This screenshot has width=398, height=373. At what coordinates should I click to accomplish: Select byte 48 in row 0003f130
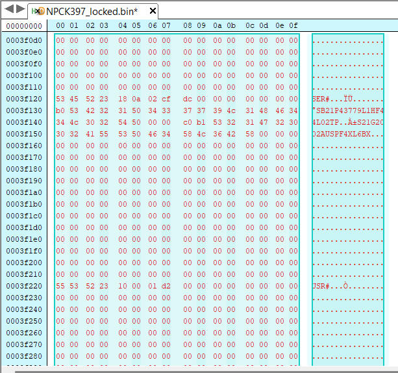tap(264, 110)
